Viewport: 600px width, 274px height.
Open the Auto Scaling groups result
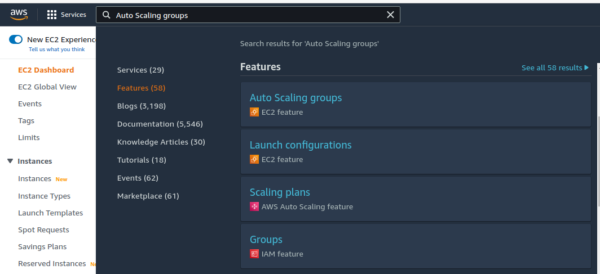[x=295, y=98]
